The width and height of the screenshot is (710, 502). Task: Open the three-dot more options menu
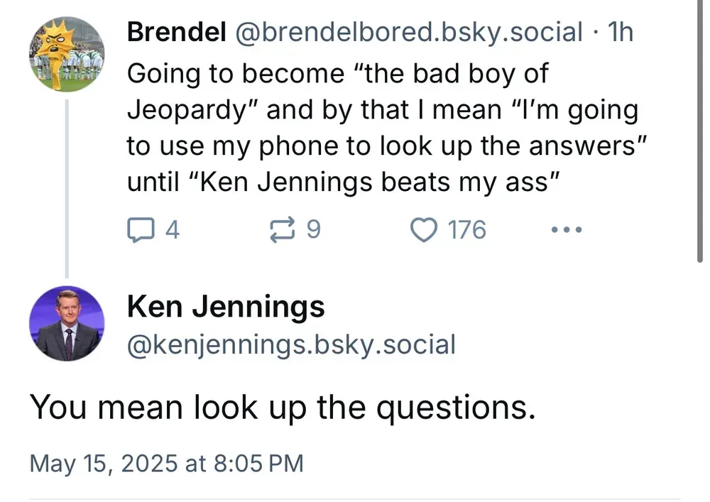pos(567,230)
